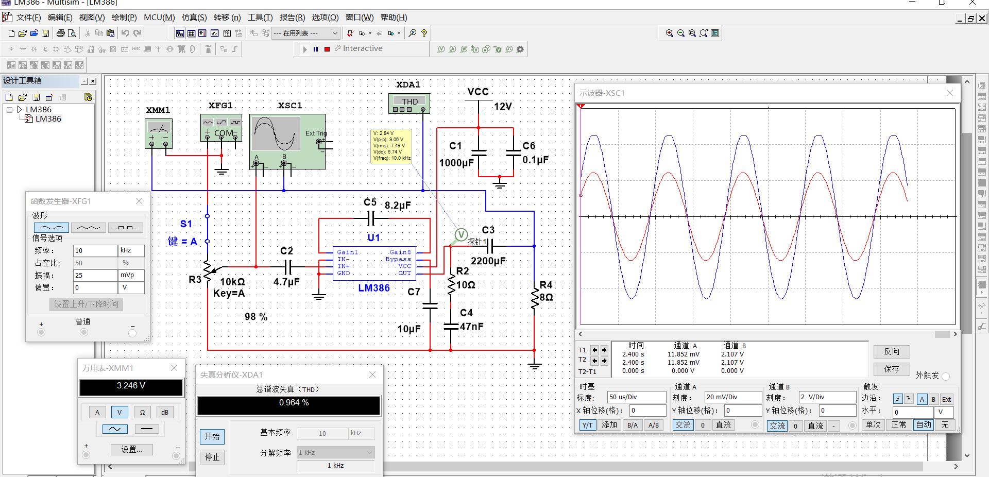Viewport: 989px width, 477px height.
Task: Open the 帮助 menu
Action: click(x=394, y=18)
